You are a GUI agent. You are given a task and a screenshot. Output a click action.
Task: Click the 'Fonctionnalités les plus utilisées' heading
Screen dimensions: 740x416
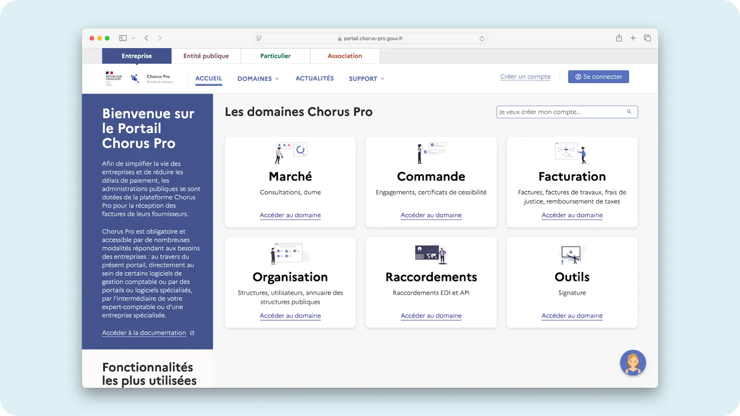[x=149, y=374]
